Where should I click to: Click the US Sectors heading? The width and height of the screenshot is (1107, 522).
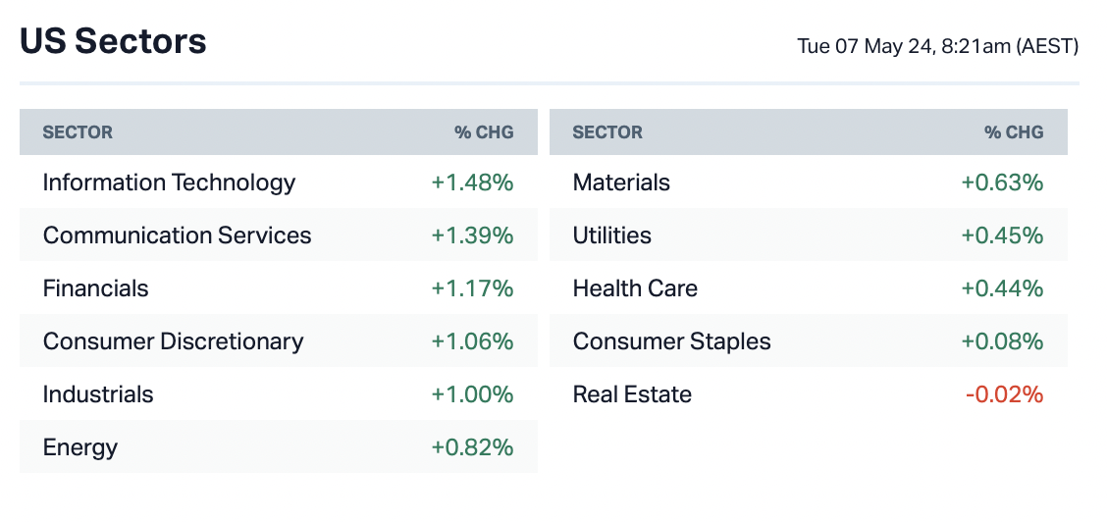(113, 41)
